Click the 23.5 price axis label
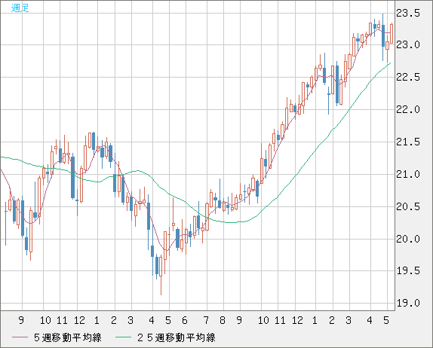Screen dimensions: 433x348 click(x=408, y=13)
